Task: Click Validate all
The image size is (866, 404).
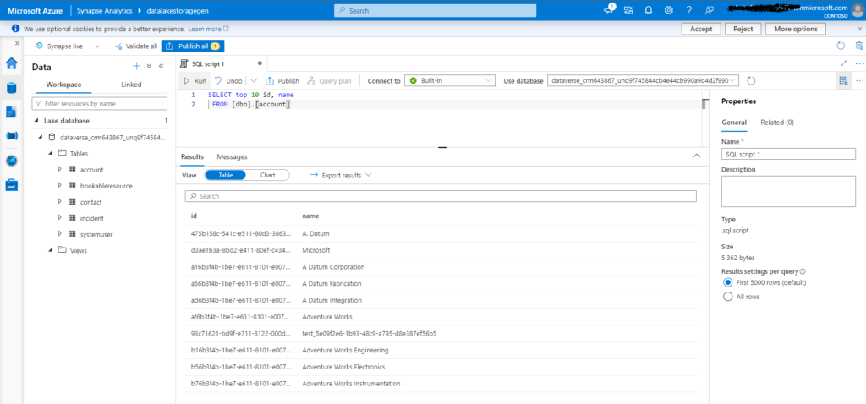Action: click(135, 46)
